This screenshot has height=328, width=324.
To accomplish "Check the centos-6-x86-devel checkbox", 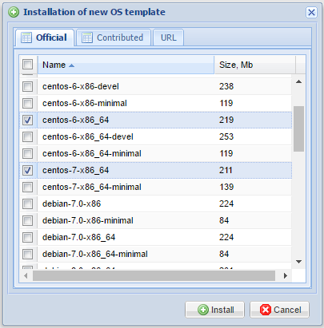I will click(x=27, y=86).
